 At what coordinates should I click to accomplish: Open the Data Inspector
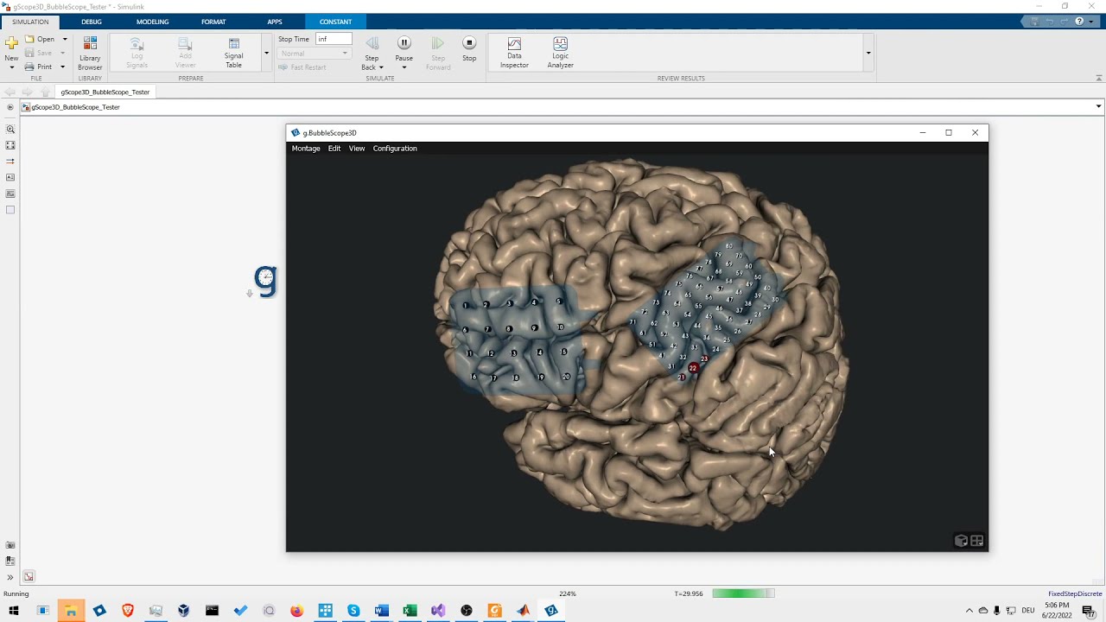tap(514, 53)
